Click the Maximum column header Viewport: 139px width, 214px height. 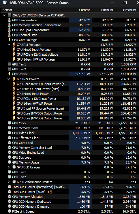tap(127, 10)
